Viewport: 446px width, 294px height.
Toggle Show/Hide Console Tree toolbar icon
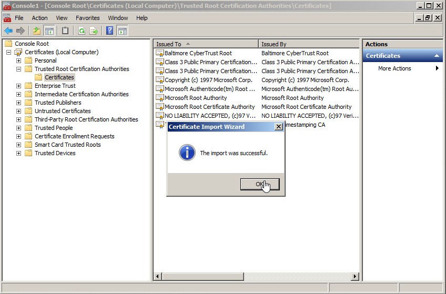point(49,31)
